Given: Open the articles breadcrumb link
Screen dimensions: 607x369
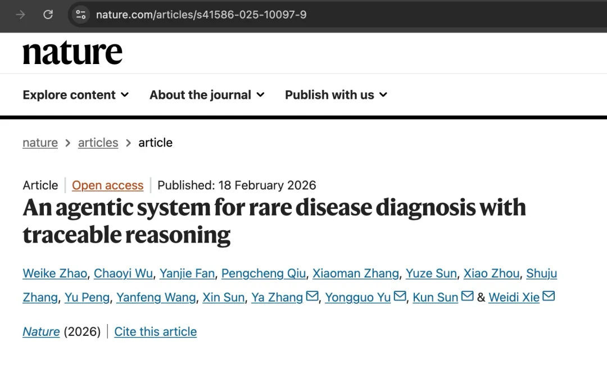Looking at the screenshot, I should coord(98,143).
